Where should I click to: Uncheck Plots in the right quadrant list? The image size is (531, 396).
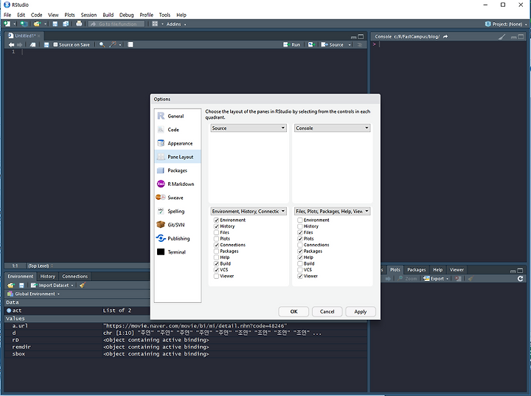click(x=300, y=239)
